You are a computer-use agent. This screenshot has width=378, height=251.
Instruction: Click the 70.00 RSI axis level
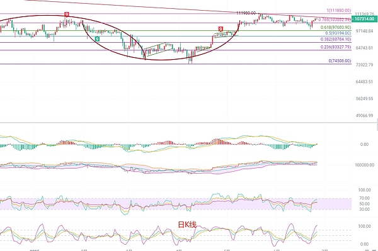click(364, 198)
